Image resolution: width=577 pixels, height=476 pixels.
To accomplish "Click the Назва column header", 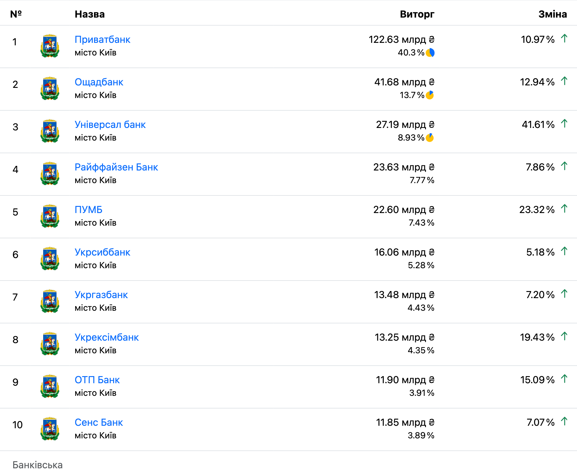I will click(x=90, y=14).
